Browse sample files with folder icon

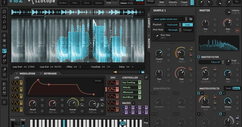pyautogui.click(x=191, y=19)
